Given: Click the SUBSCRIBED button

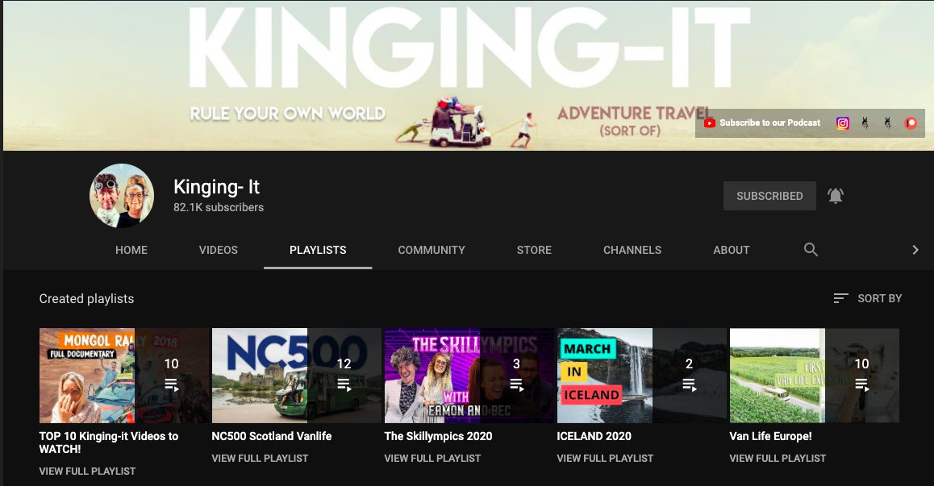Looking at the screenshot, I should 769,196.
